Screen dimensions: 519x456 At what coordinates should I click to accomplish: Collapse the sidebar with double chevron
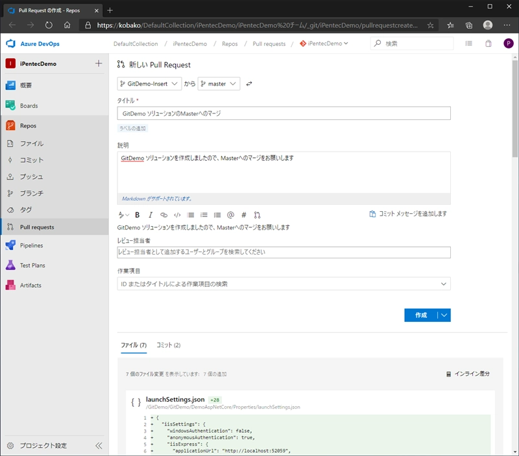point(99,446)
